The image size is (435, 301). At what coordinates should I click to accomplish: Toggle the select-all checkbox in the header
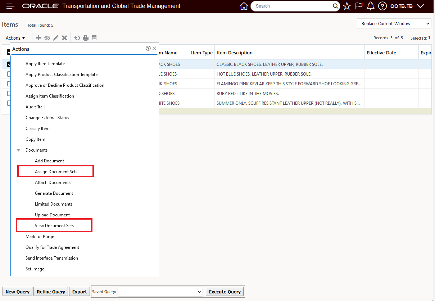click(8, 52)
